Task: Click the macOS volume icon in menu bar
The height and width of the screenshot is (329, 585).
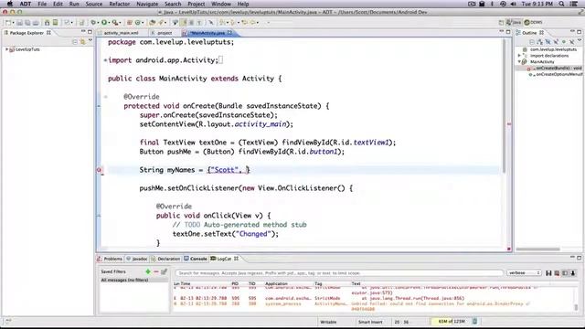Action: click(x=514, y=4)
